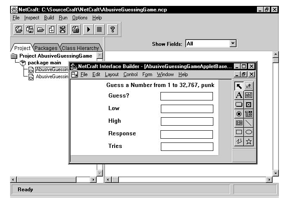Pick the checkbox tool in palette

pyautogui.click(x=249, y=104)
